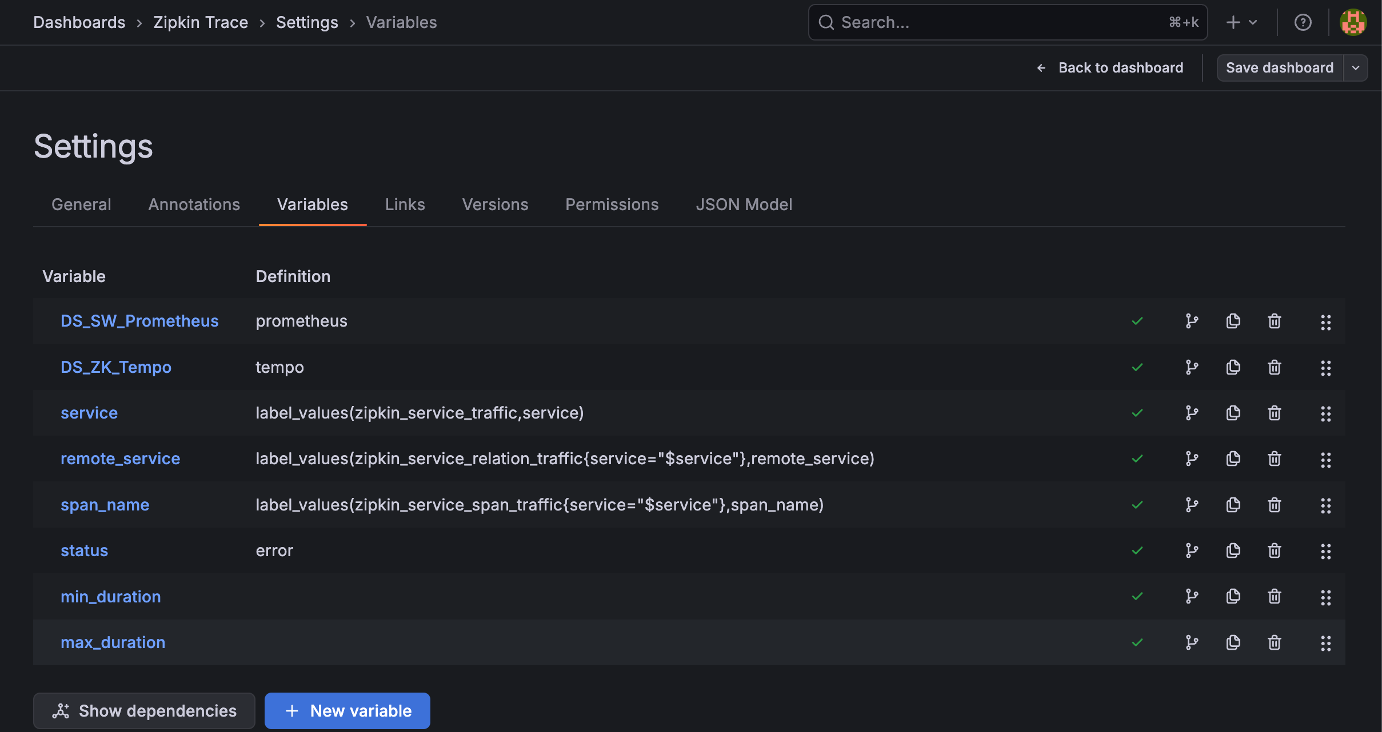Click Show dependencies button

point(144,711)
